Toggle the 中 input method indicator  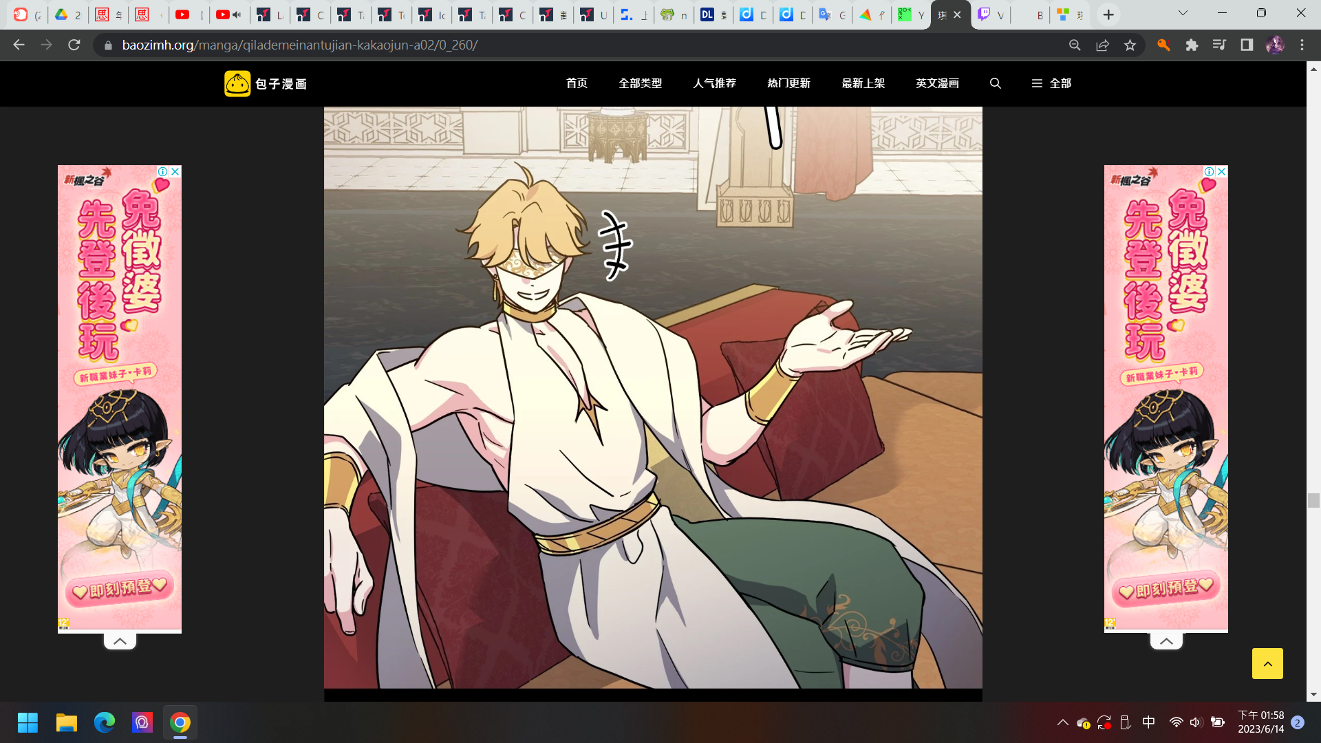click(x=1148, y=722)
